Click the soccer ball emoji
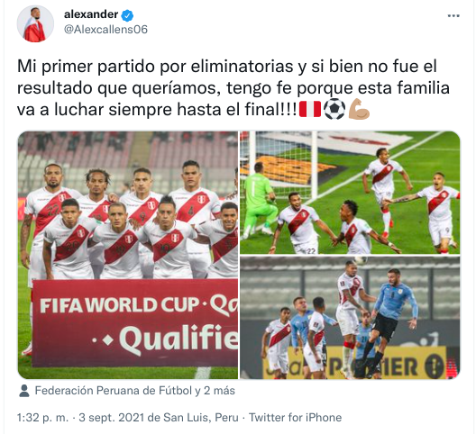The image size is (476, 434). tap(334, 109)
